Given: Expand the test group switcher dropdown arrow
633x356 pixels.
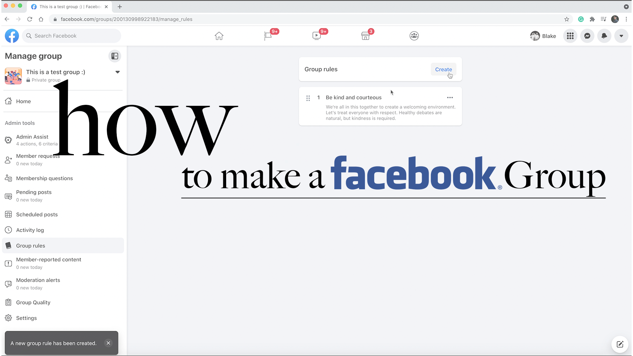Looking at the screenshot, I should click(x=117, y=72).
